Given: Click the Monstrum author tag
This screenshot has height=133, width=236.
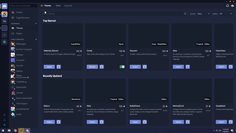Looking at the screenshot, I should [x=76, y=99].
